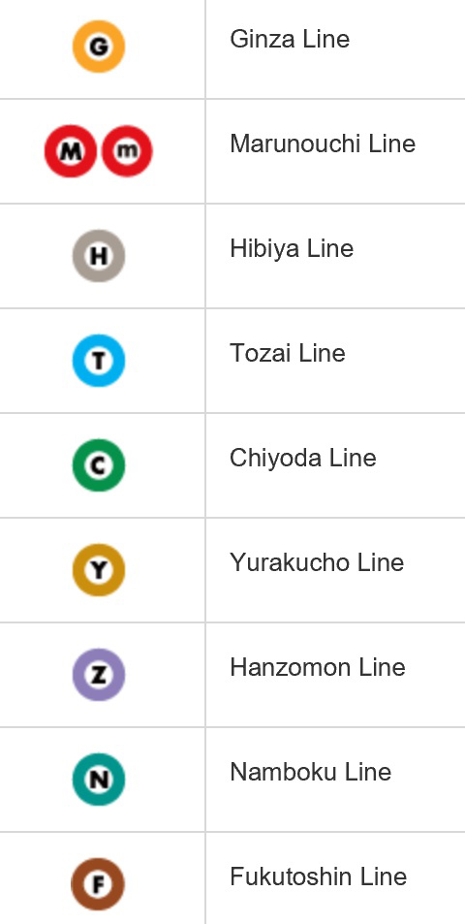Screen dimensions: 465x924
Task: Tap the sky-blue Tozai Line T icon
Action: [99, 361]
